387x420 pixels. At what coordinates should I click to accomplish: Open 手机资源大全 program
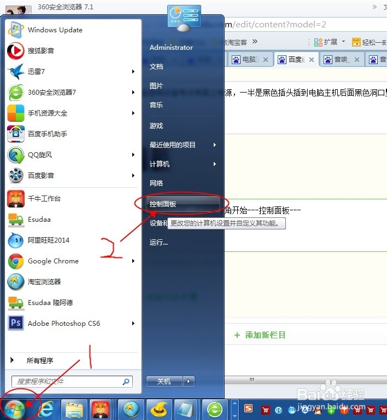click(x=72, y=113)
